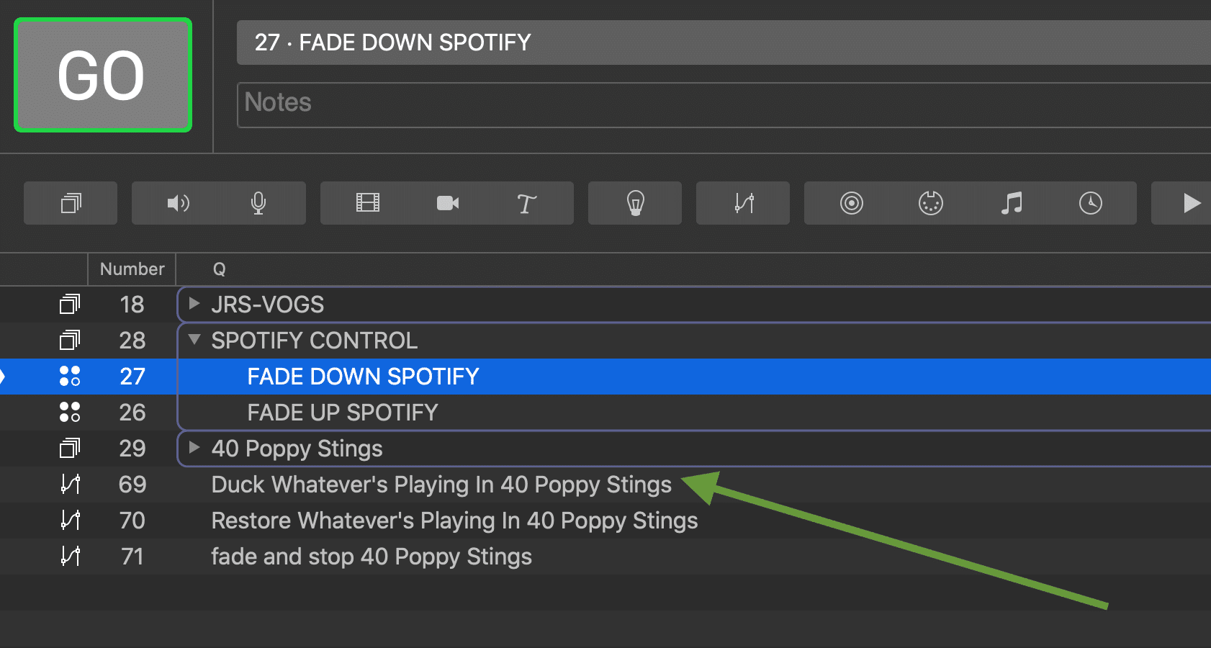Select 'Restore Whatever's Playing In 40 Poppy Stings' cue
This screenshot has width=1211, height=648.
[x=454, y=521]
